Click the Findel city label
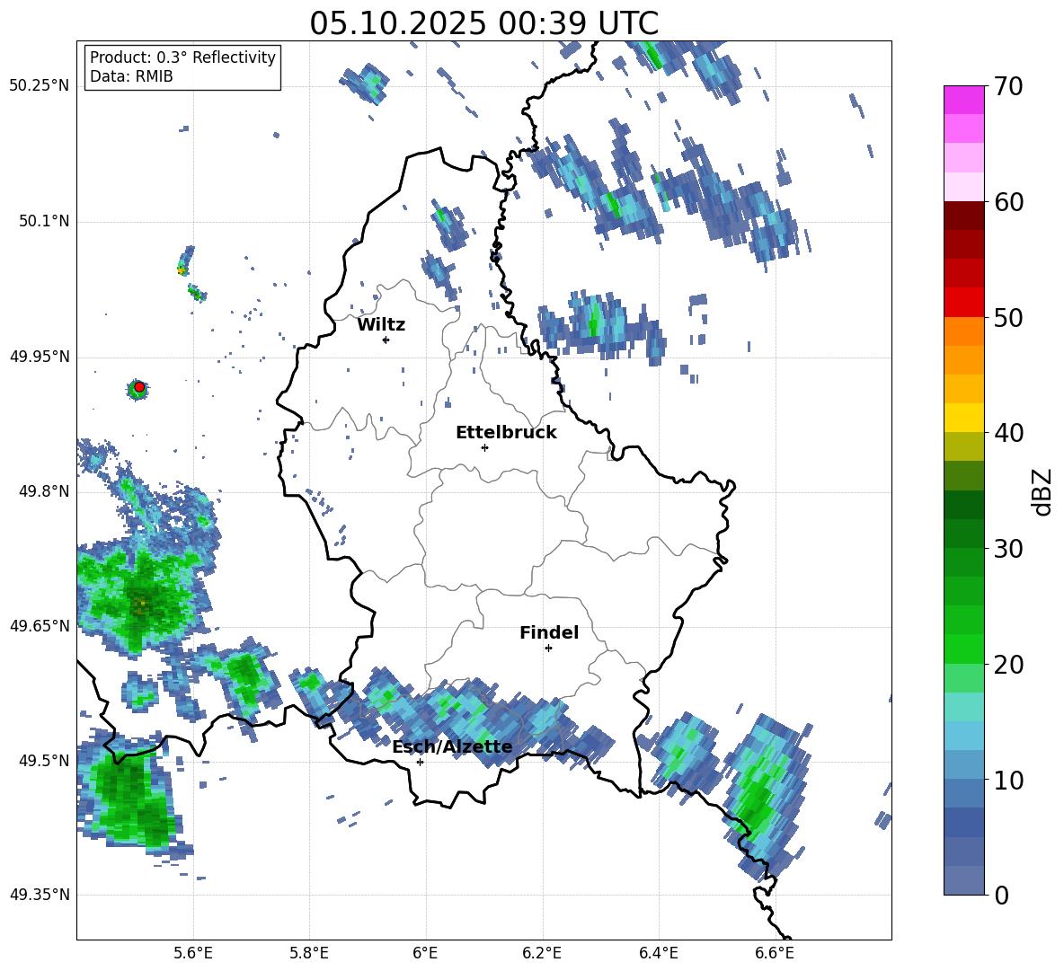The width and height of the screenshot is (1064, 971). point(549,632)
